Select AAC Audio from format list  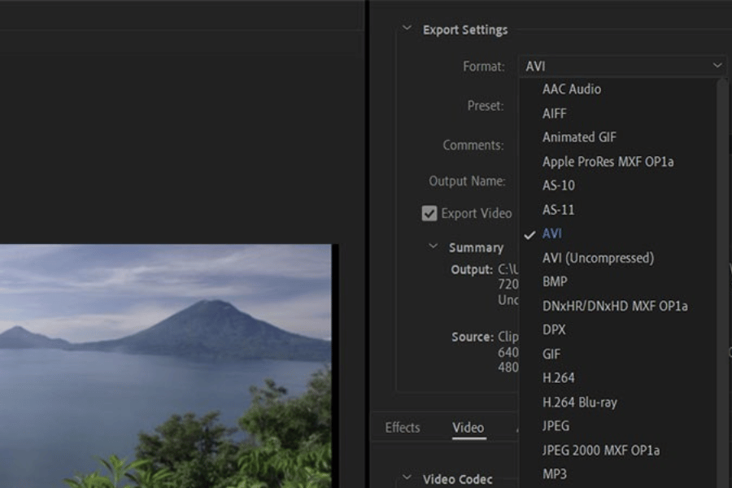[x=572, y=89]
